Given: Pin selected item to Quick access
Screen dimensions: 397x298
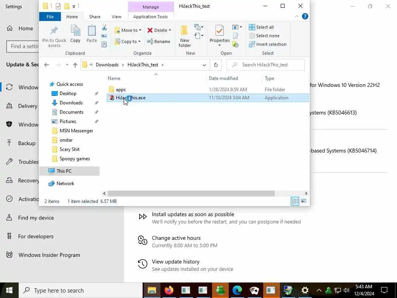Looking at the screenshot, I should 54,36.
